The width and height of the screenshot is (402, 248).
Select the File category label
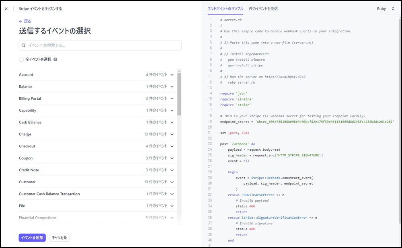point(22,206)
